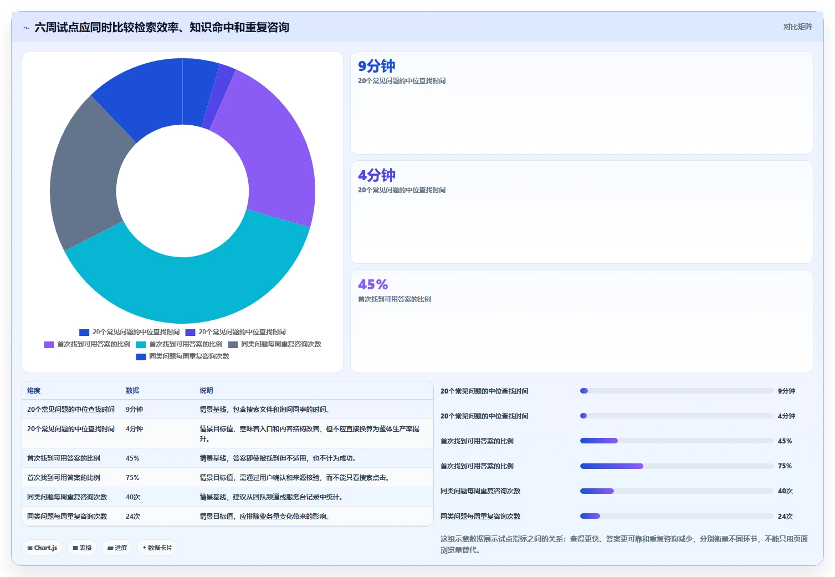Click the progress bar showing 24次
This screenshot has width=835, height=577.
pos(677,516)
